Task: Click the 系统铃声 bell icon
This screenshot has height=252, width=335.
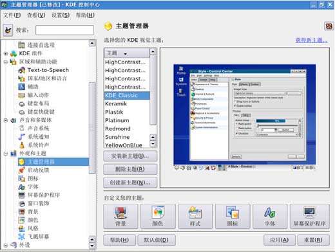Action: 21,145
